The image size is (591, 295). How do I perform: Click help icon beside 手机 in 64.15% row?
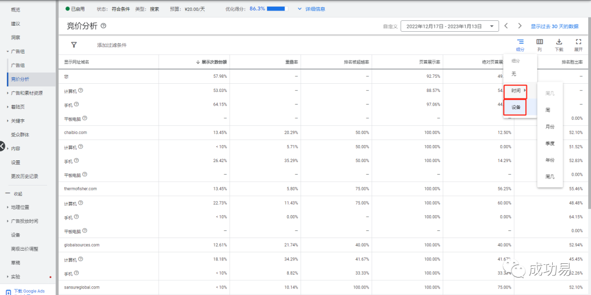coord(77,105)
